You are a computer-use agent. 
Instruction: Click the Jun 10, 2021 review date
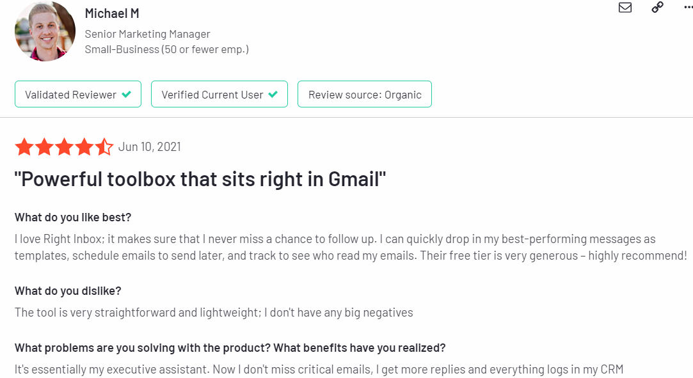point(149,146)
